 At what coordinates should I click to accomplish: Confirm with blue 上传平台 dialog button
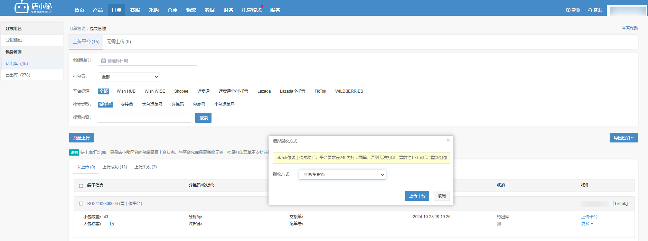pos(417,196)
